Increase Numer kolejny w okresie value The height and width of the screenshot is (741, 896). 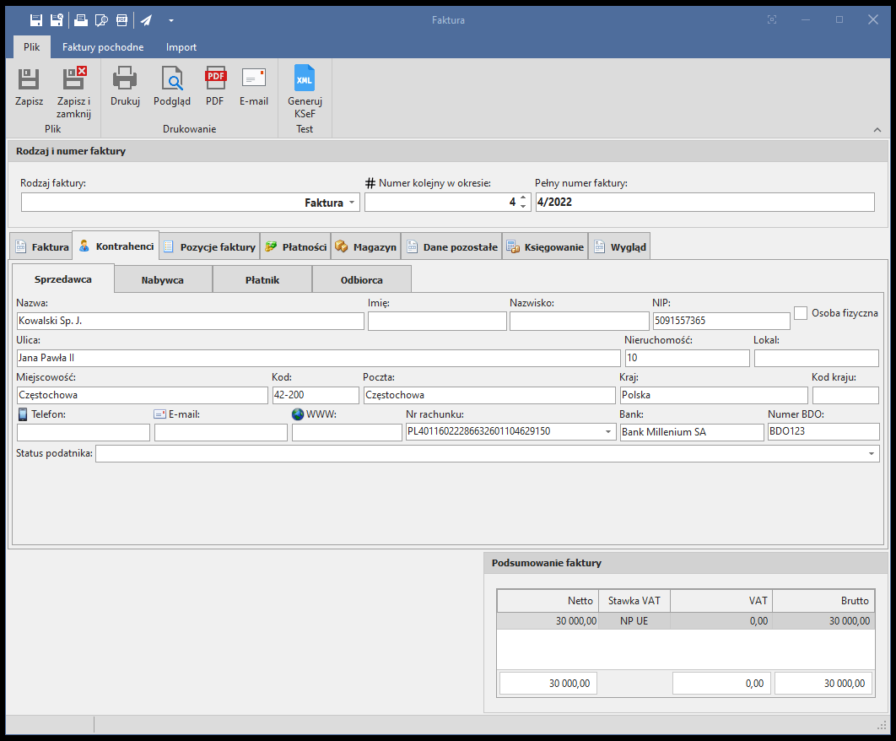pyautogui.click(x=523, y=198)
